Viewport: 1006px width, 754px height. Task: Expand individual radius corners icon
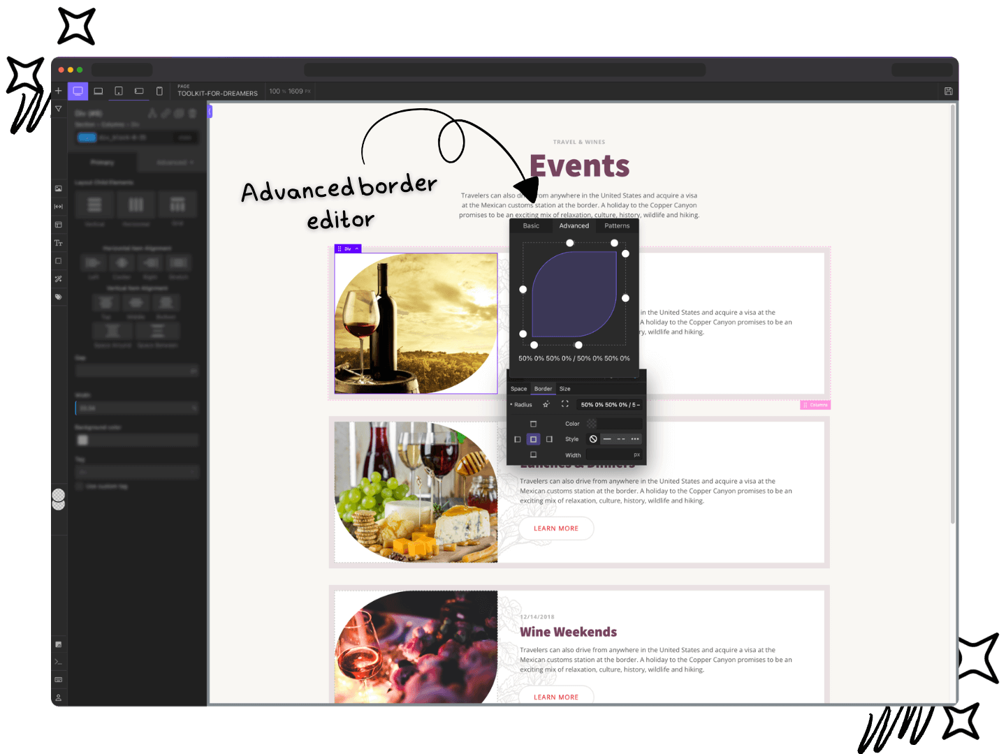pyautogui.click(x=565, y=404)
